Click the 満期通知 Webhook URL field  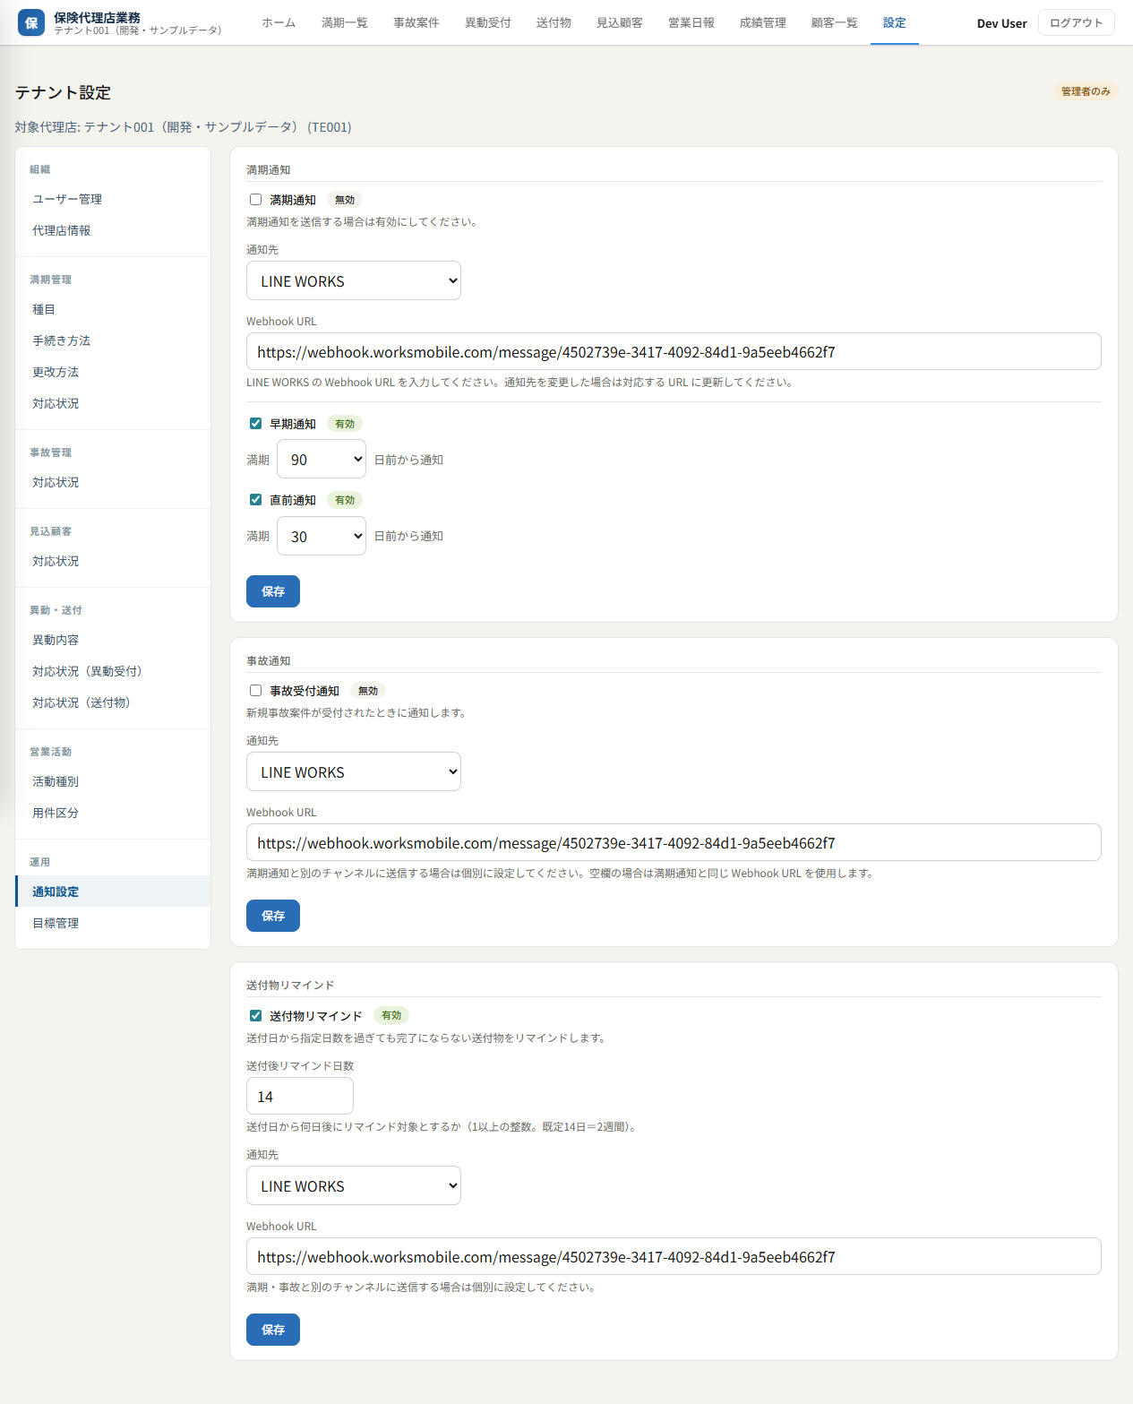click(674, 351)
